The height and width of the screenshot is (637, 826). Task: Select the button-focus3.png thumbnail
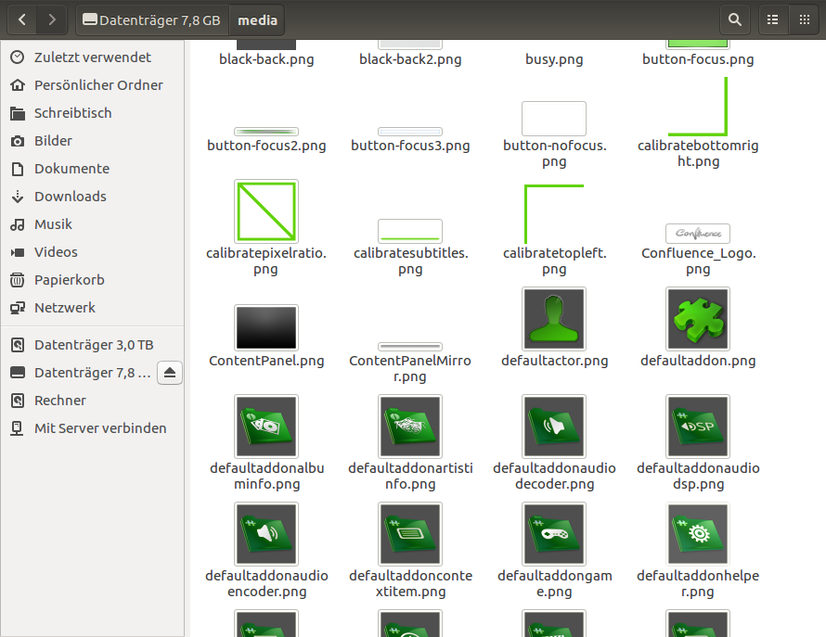(410, 132)
